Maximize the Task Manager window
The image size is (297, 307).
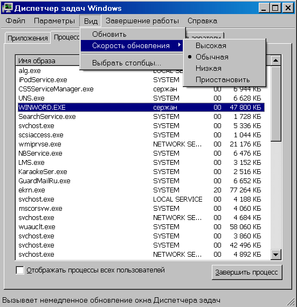(x=275, y=8)
